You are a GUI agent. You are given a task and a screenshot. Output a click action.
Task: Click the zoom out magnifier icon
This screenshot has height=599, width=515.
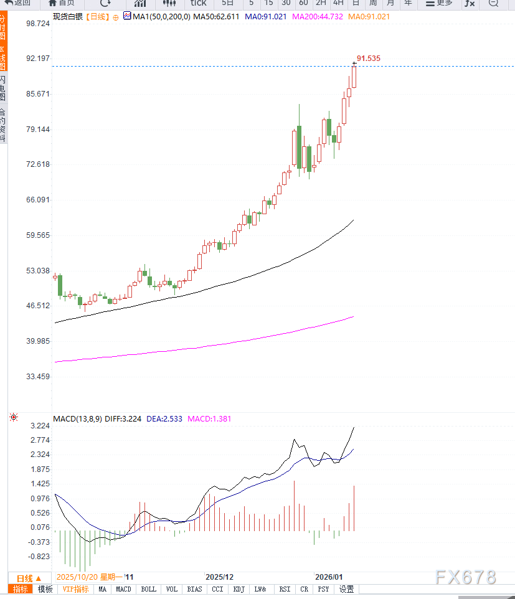pyautogui.click(x=493, y=3)
